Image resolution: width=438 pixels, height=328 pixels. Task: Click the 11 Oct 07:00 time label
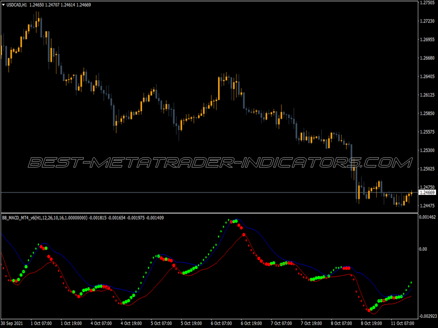click(x=402, y=323)
